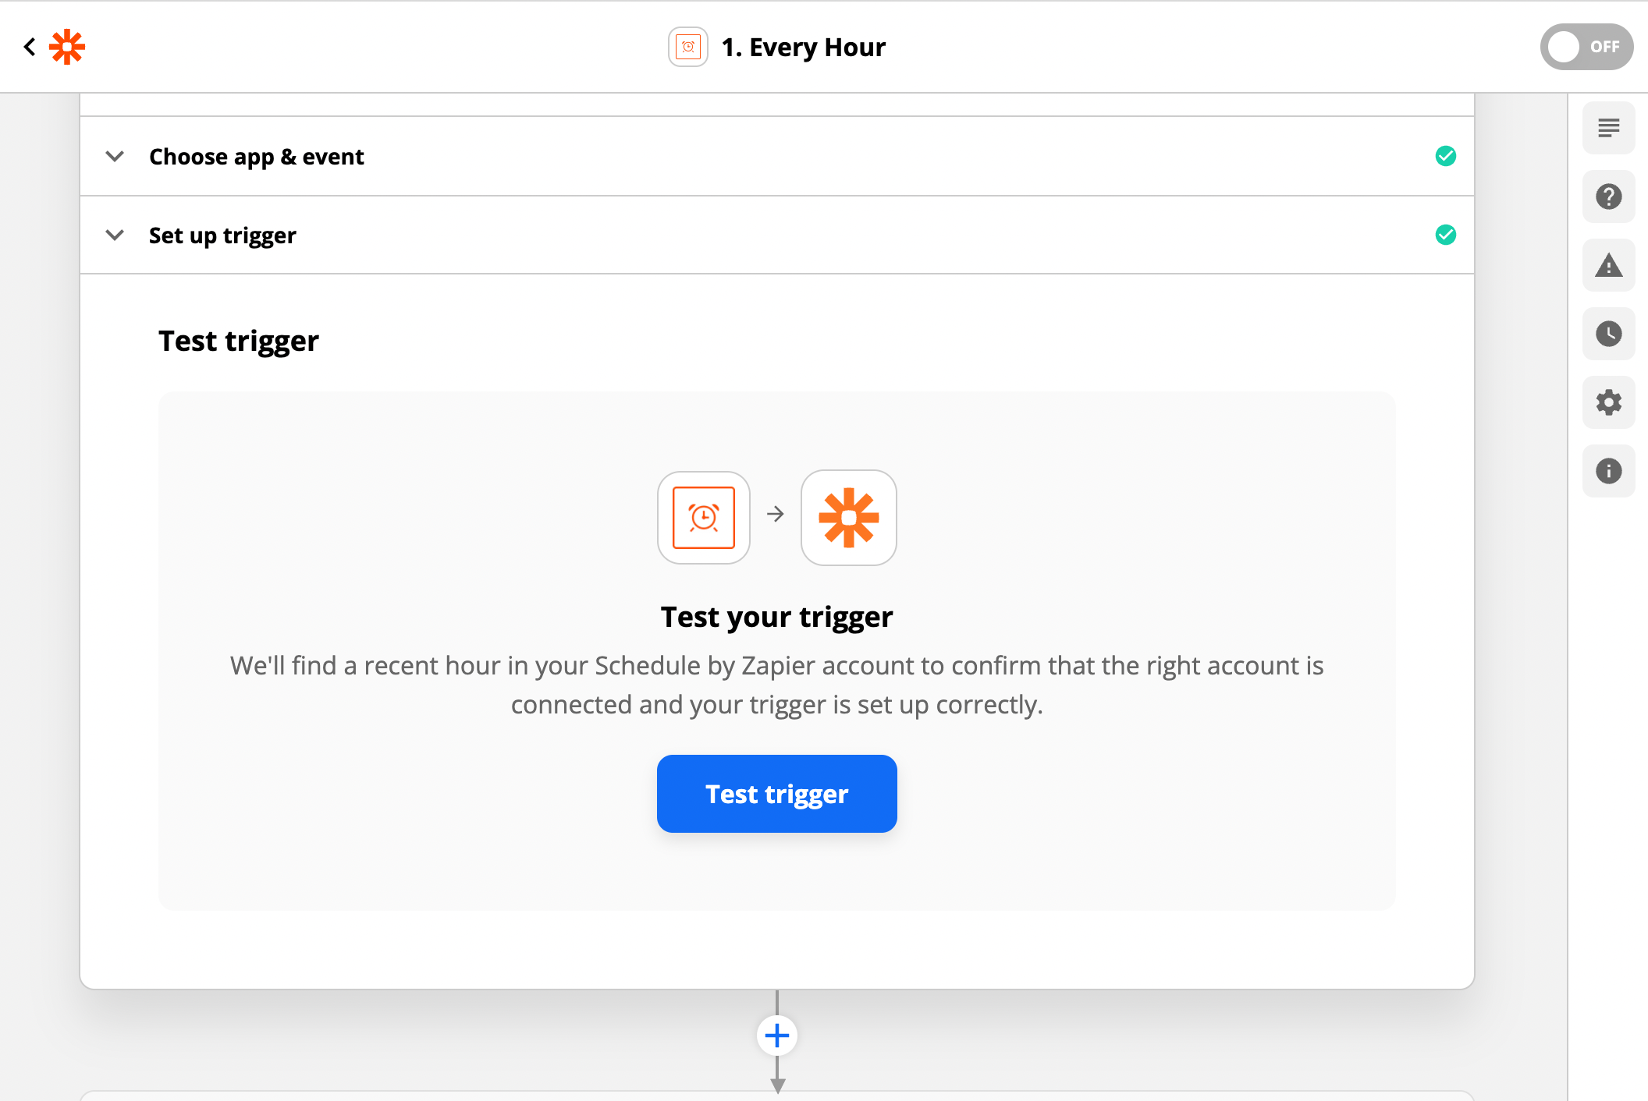This screenshot has width=1648, height=1101.
Task: Open Zap settings with the gear icon
Action: (x=1608, y=402)
